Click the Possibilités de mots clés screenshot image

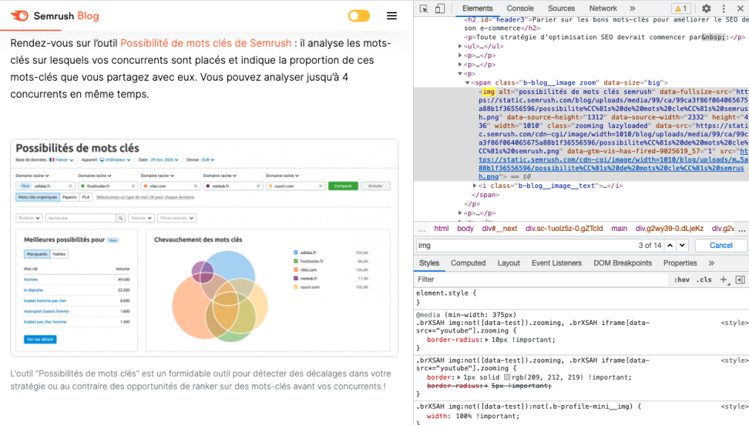(x=205, y=247)
